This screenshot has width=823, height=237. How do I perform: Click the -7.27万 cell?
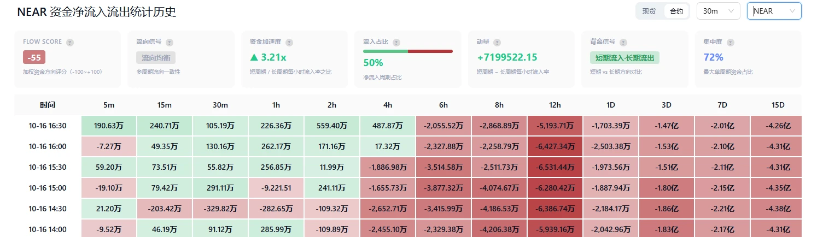109,146
